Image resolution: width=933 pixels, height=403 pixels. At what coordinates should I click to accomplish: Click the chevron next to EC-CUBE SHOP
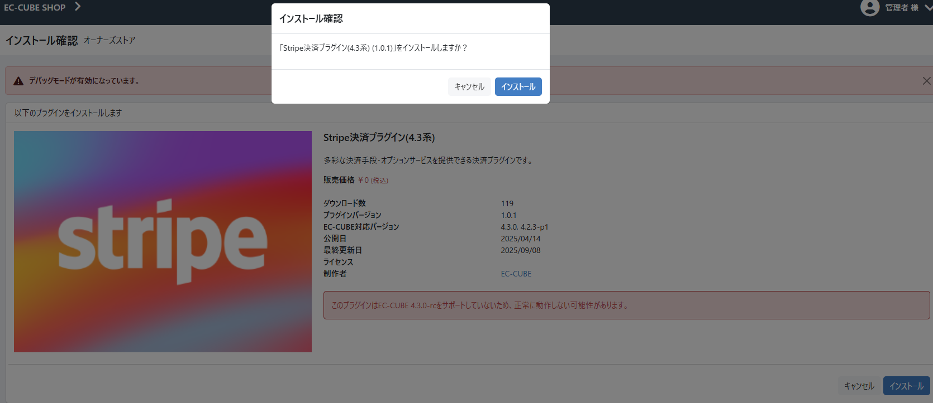(x=78, y=7)
